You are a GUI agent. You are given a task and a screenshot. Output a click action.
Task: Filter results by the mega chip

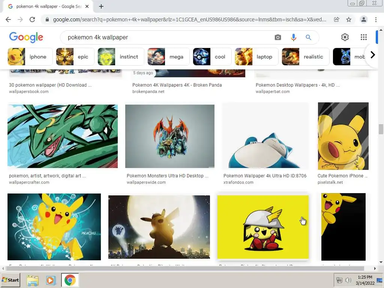(x=168, y=57)
